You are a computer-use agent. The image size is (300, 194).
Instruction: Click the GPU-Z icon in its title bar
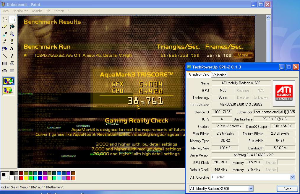[x=189, y=67]
